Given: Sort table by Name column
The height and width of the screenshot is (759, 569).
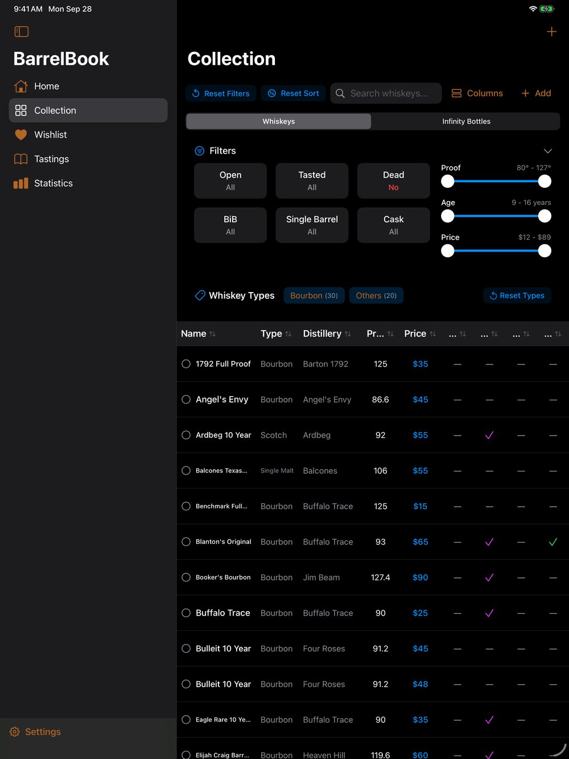Looking at the screenshot, I should (198, 334).
